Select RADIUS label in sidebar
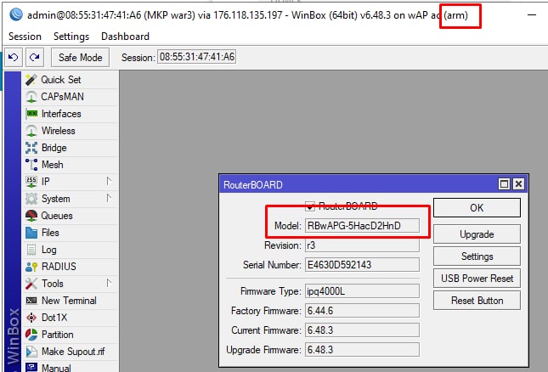The width and height of the screenshot is (548, 372). (x=59, y=267)
